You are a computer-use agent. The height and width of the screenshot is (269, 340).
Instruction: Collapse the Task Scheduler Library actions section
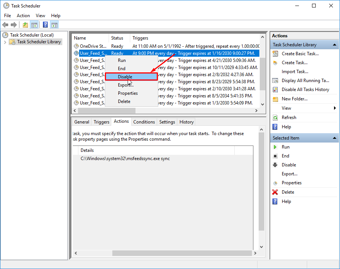334,45
